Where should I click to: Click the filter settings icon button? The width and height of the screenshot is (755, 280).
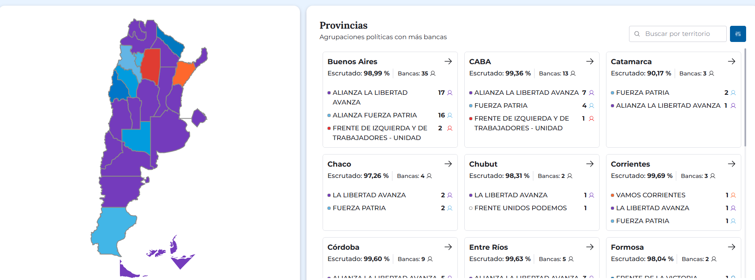(738, 34)
